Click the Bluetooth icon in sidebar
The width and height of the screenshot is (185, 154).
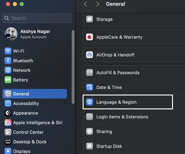click(x=8, y=61)
